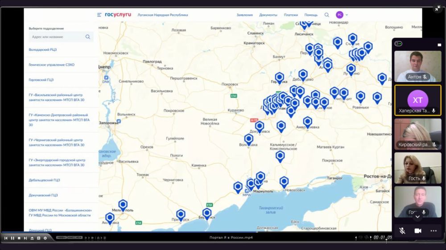
Task: Go to the Платежи section
Action: coord(291,15)
